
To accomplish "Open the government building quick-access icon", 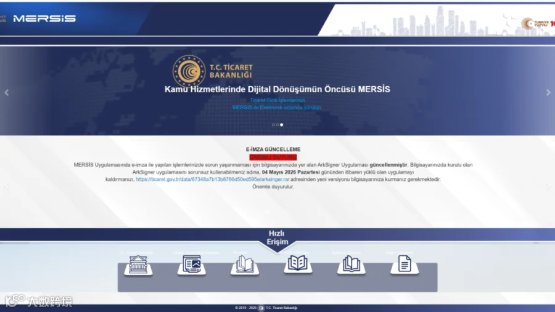I will tap(138, 265).
